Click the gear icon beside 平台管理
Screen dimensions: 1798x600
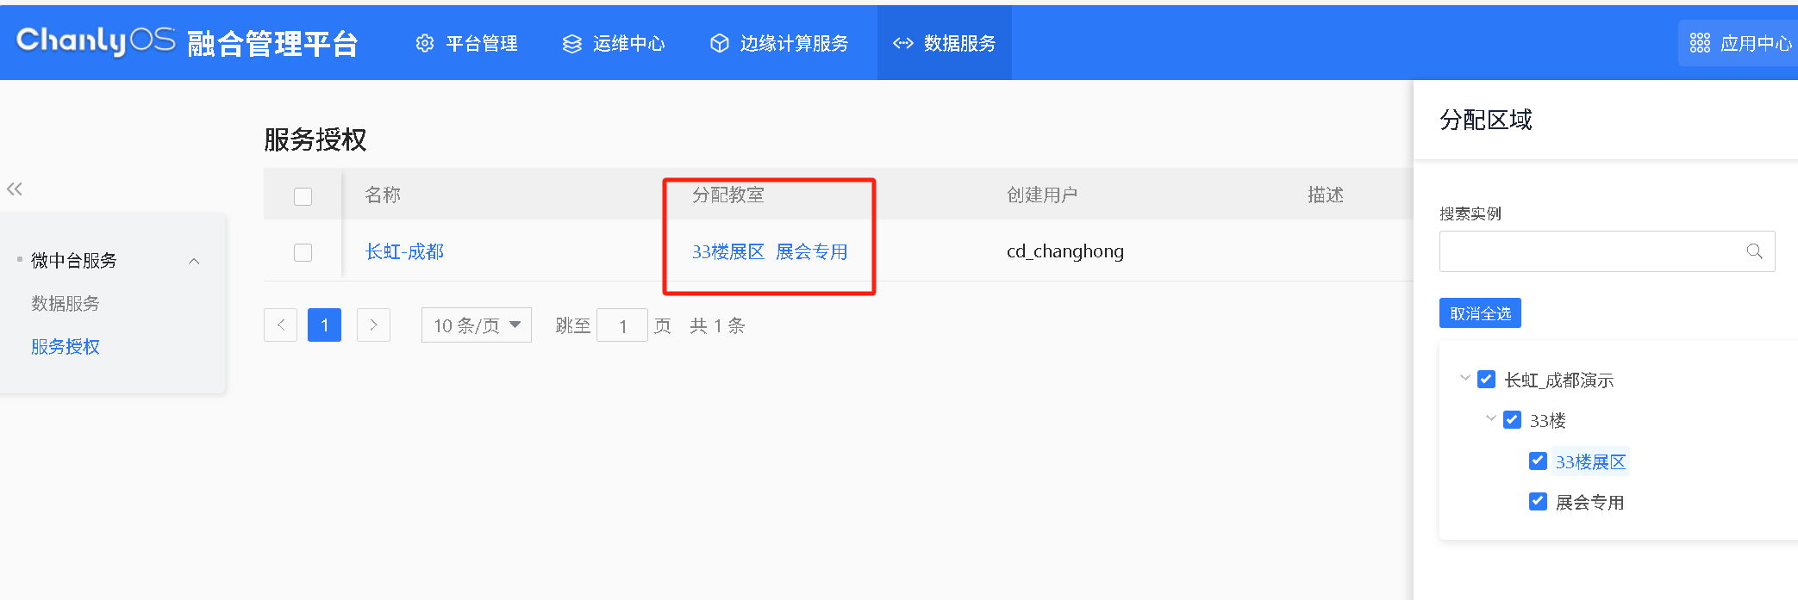click(x=424, y=44)
